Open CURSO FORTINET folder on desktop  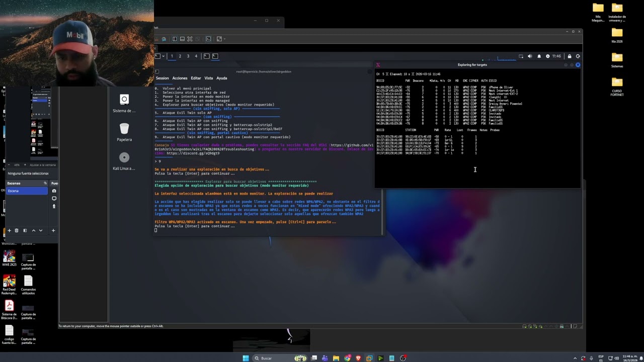point(617,86)
